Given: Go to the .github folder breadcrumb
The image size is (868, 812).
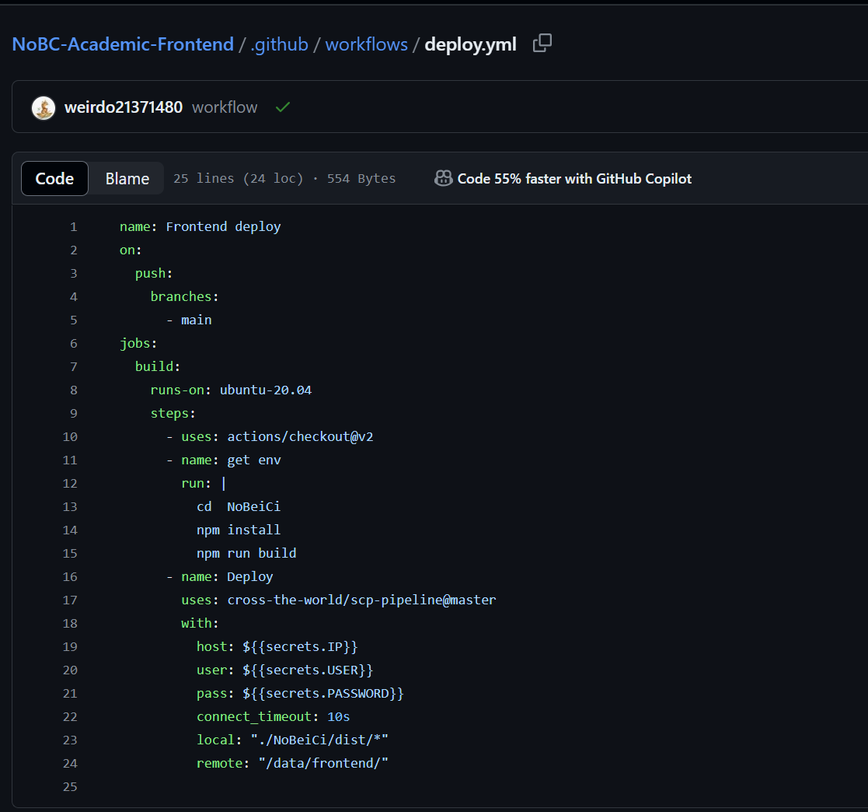Looking at the screenshot, I should tap(279, 44).
